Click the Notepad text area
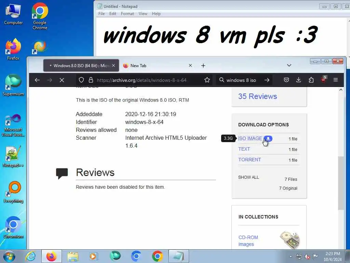The width and height of the screenshot is (350, 263). pyautogui.click(x=222, y=37)
